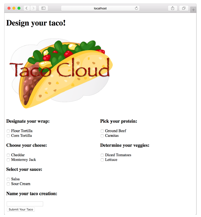Click the localhost address bar
Viewport: 201px width, 217px height.
(100, 8)
